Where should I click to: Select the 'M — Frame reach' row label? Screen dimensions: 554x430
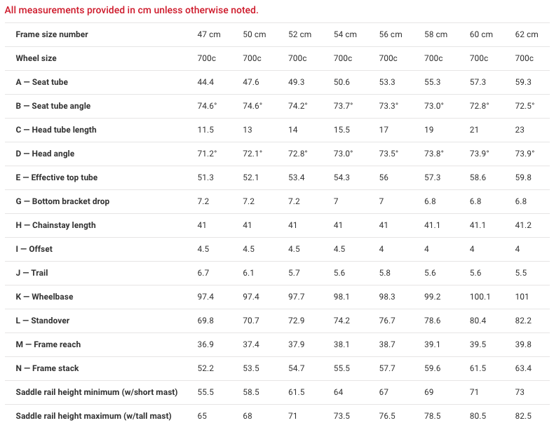point(48,344)
